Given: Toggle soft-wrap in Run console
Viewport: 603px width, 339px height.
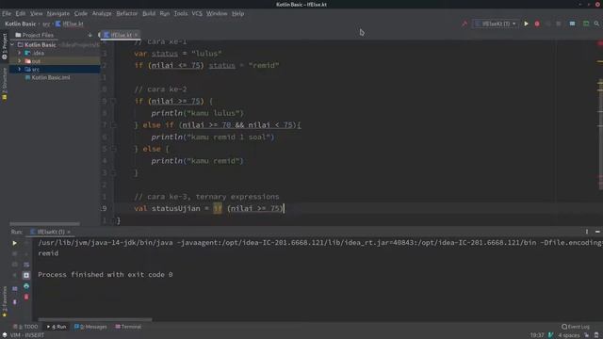Looking at the screenshot, I should pyautogui.click(x=26, y=265).
